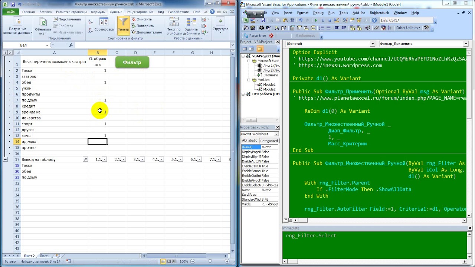
Task: Toggle the Фильтр funnel button in the ribbon
Action: [123, 25]
